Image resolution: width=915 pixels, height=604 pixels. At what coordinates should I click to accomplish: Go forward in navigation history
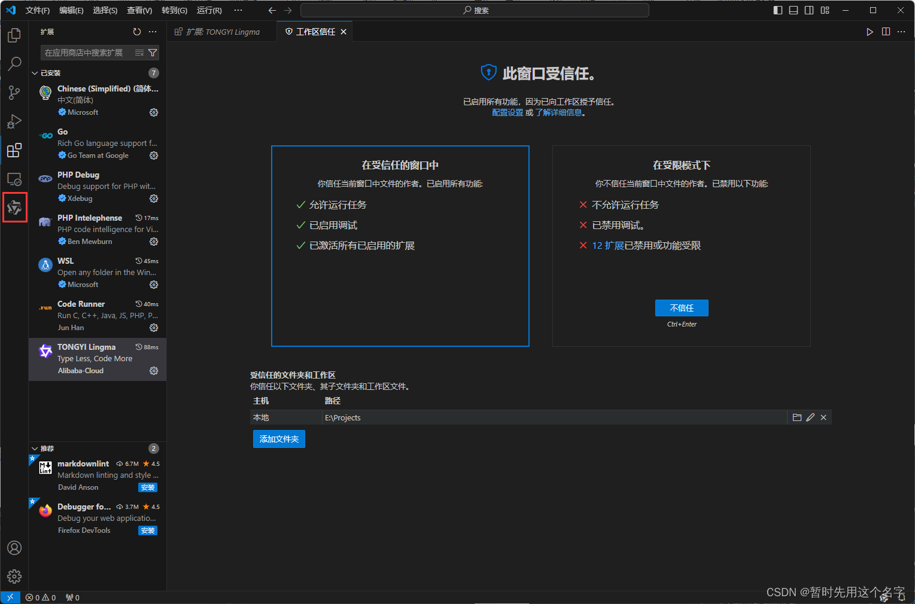pos(288,10)
